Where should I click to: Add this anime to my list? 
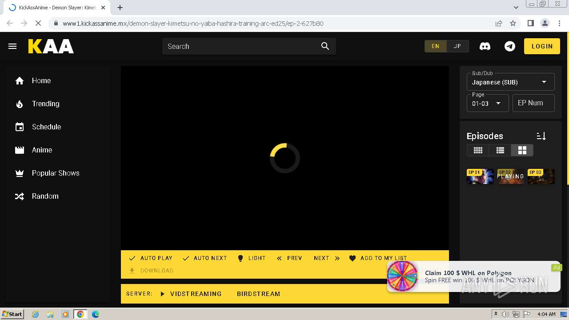pos(378,258)
